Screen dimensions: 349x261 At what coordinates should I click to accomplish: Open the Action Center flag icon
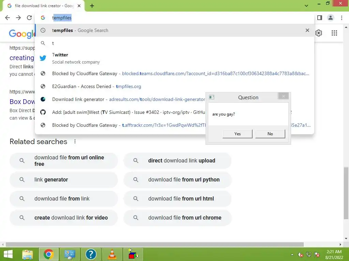pos(317,255)
